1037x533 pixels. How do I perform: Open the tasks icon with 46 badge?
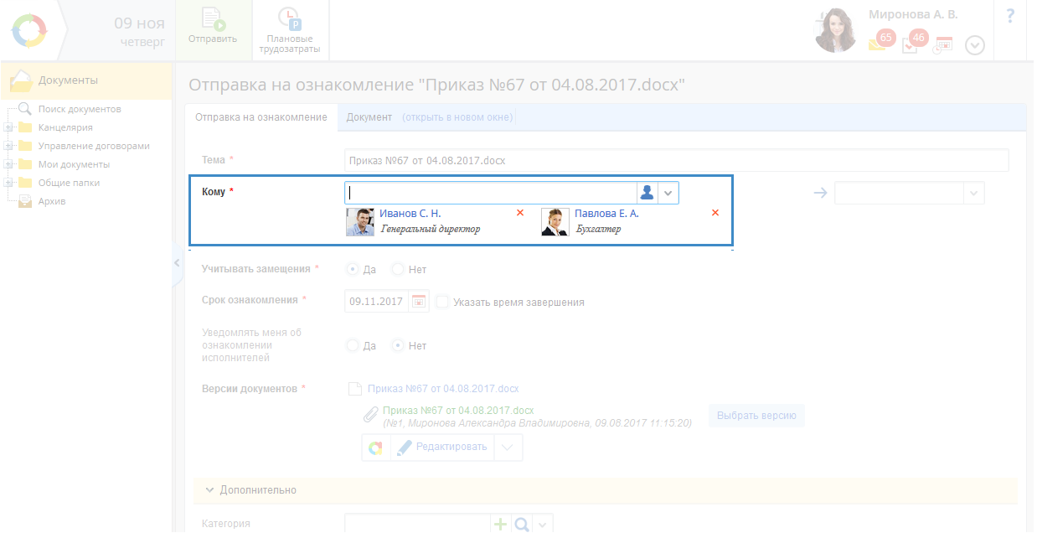click(x=912, y=42)
